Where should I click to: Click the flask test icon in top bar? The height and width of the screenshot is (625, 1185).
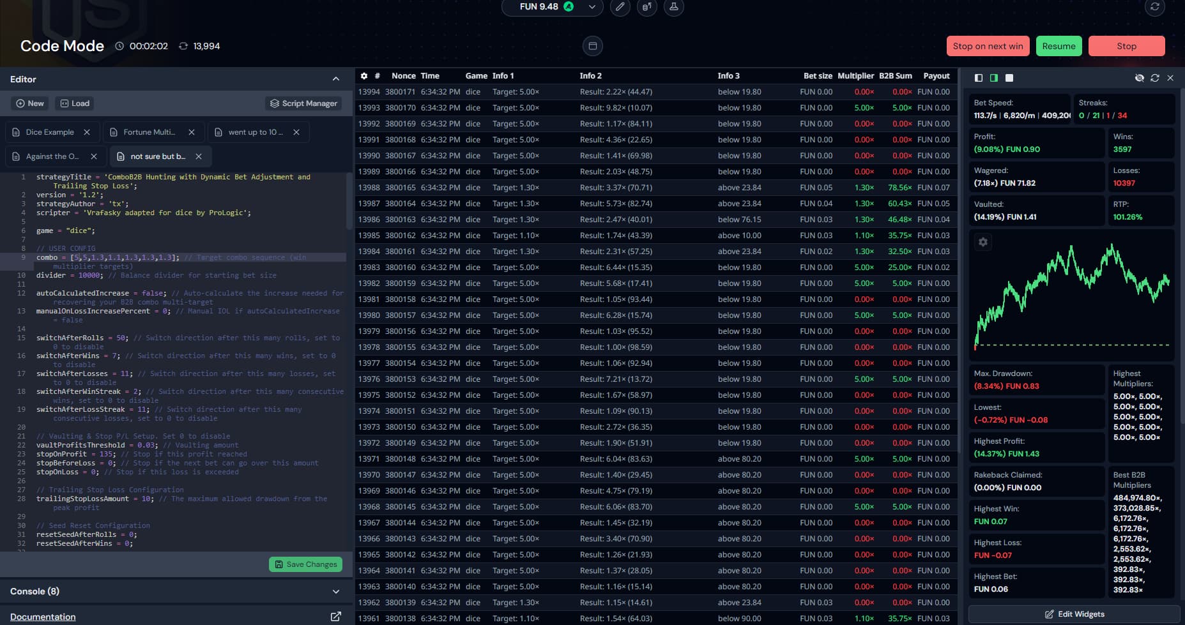(673, 7)
